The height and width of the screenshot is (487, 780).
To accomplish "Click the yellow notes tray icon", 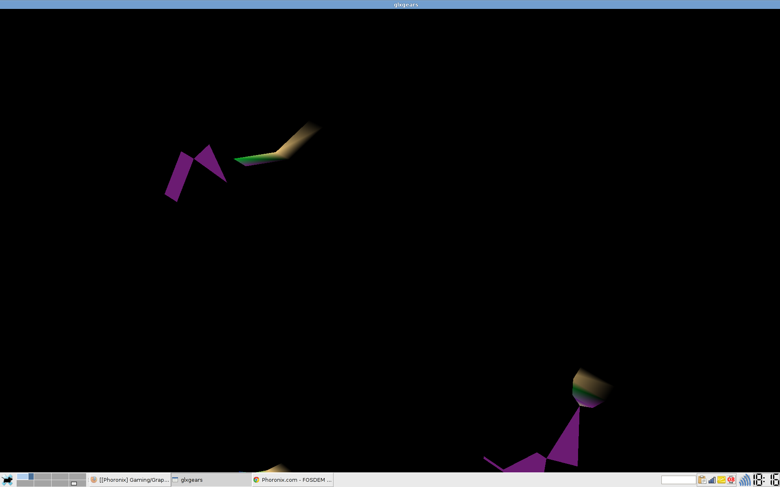I will pyautogui.click(x=721, y=480).
